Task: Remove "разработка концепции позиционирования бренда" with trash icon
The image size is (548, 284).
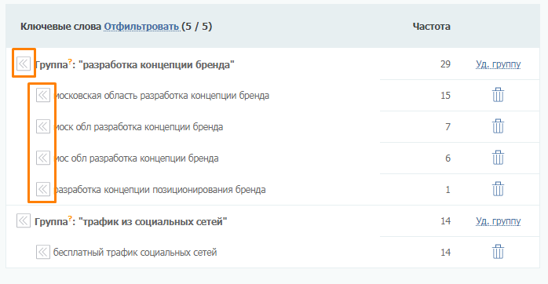Action: click(x=498, y=189)
